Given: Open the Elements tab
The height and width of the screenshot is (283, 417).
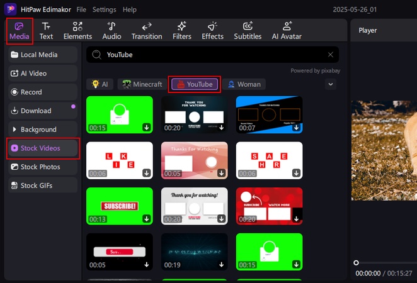Looking at the screenshot, I should coord(77,31).
